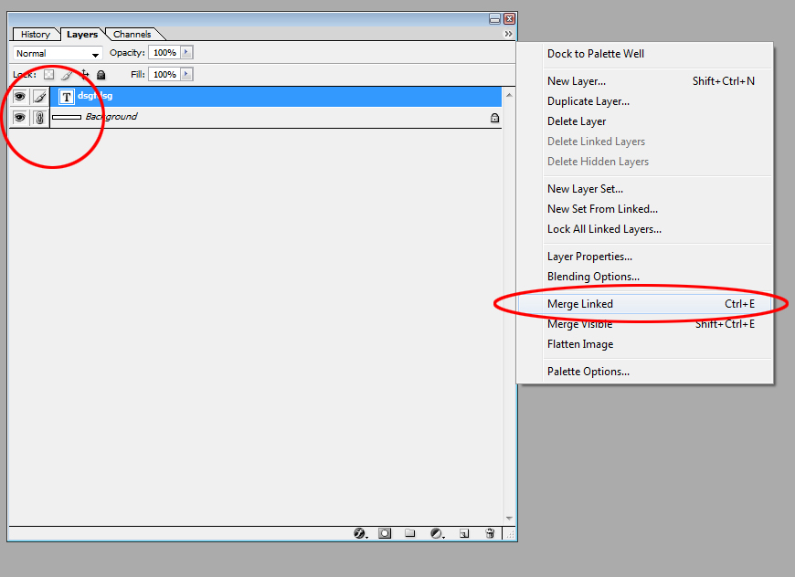Toggle visibility of the Background layer
Screen dimensions: 795x577
point(19,117)
